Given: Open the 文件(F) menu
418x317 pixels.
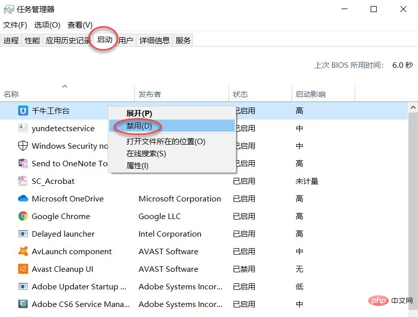Looking at the screenshot, I should pyautogui.click(x=15, y=25).
